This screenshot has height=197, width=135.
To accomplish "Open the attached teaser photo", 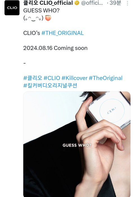I will (x=77, y=144).
